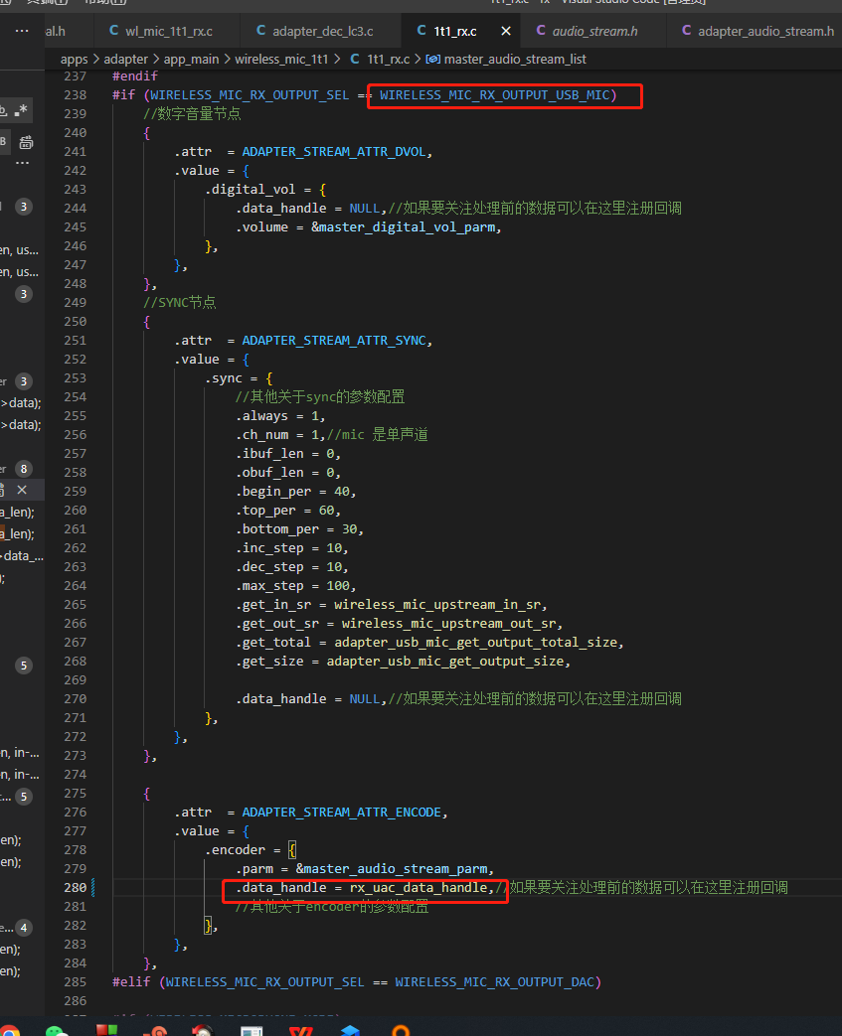Close the 1t1_rx.c editor tab
Screen dimensions: 842x1036
point(506,31)
